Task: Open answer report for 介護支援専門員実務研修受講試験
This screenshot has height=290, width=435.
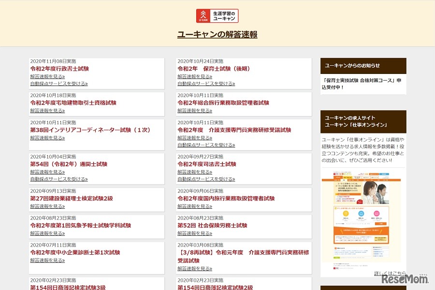Action: click(x=195, y=137)
